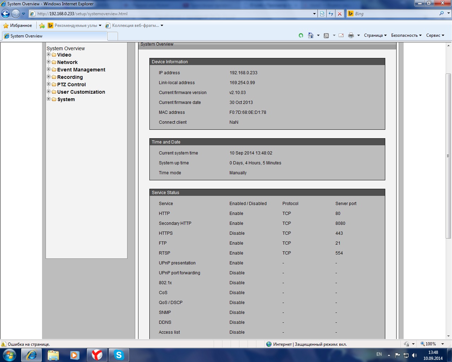452x362 pixels.
Task: Click the Refresh page icon
Action: (x=331, y=14)
